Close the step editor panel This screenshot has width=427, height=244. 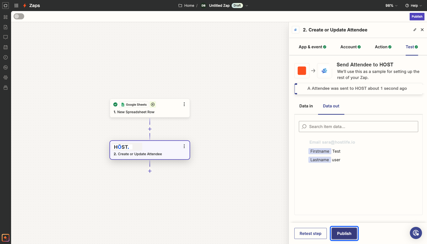422,30
